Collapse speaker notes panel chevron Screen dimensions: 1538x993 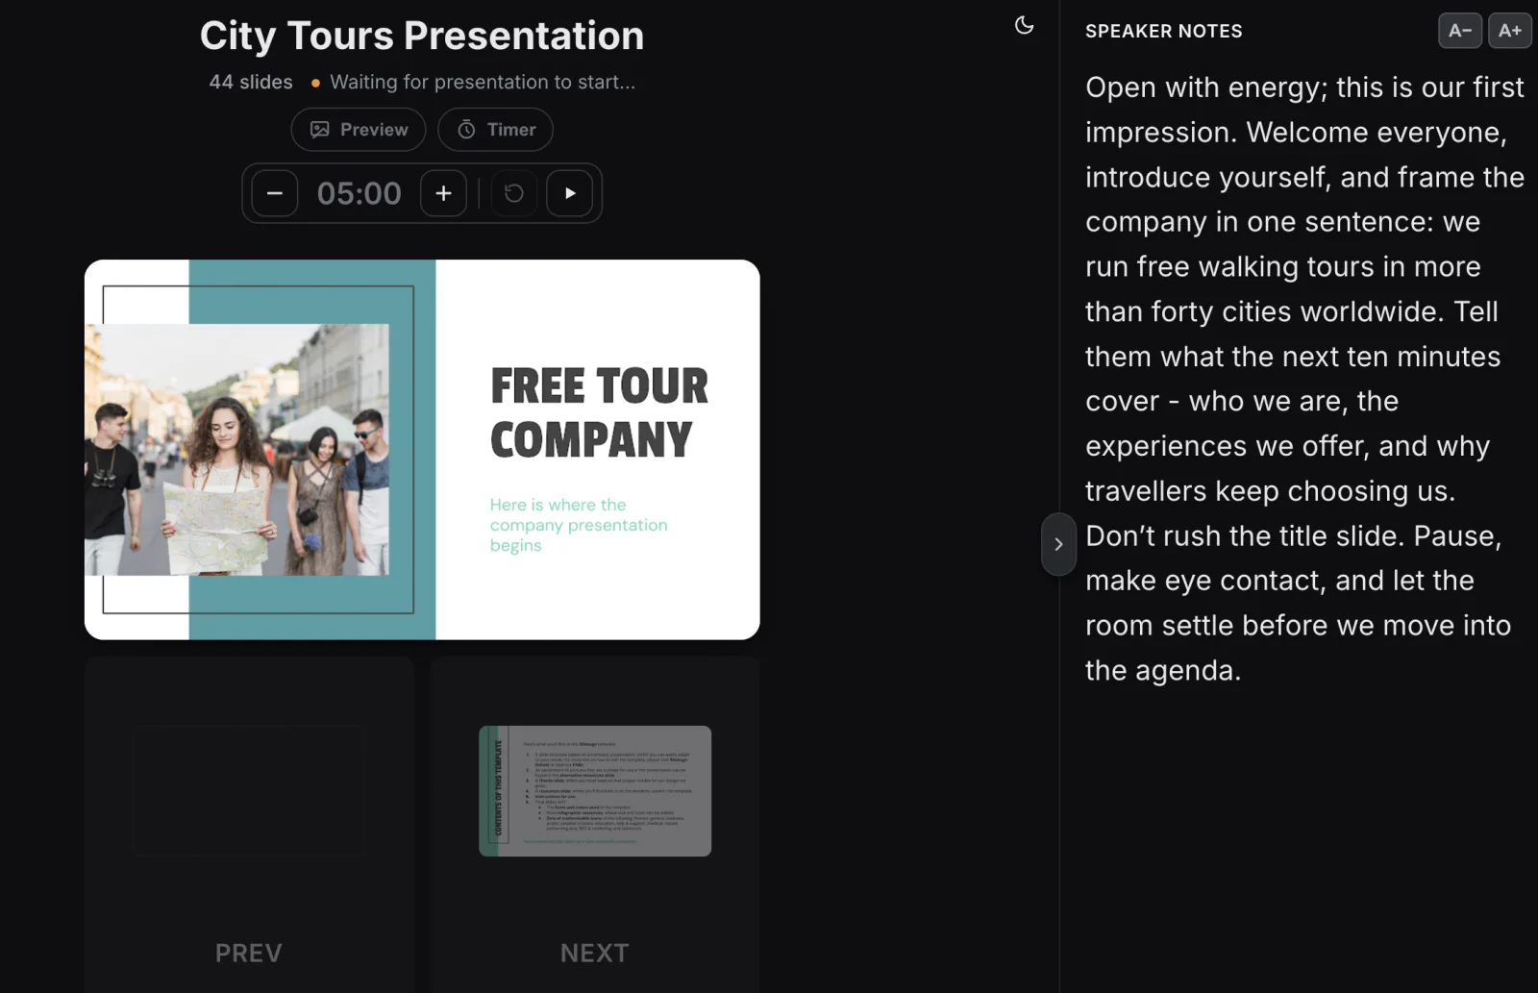coord(1058,544)
